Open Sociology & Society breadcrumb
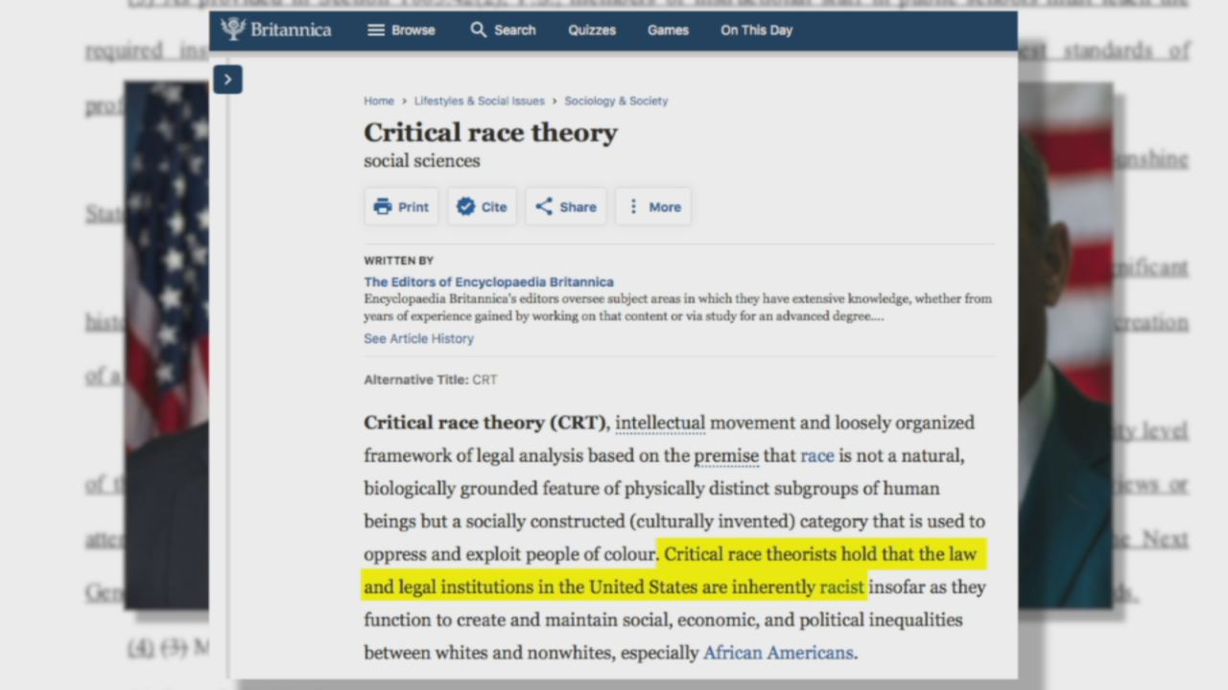1228x690 pixels. [616, 101]
